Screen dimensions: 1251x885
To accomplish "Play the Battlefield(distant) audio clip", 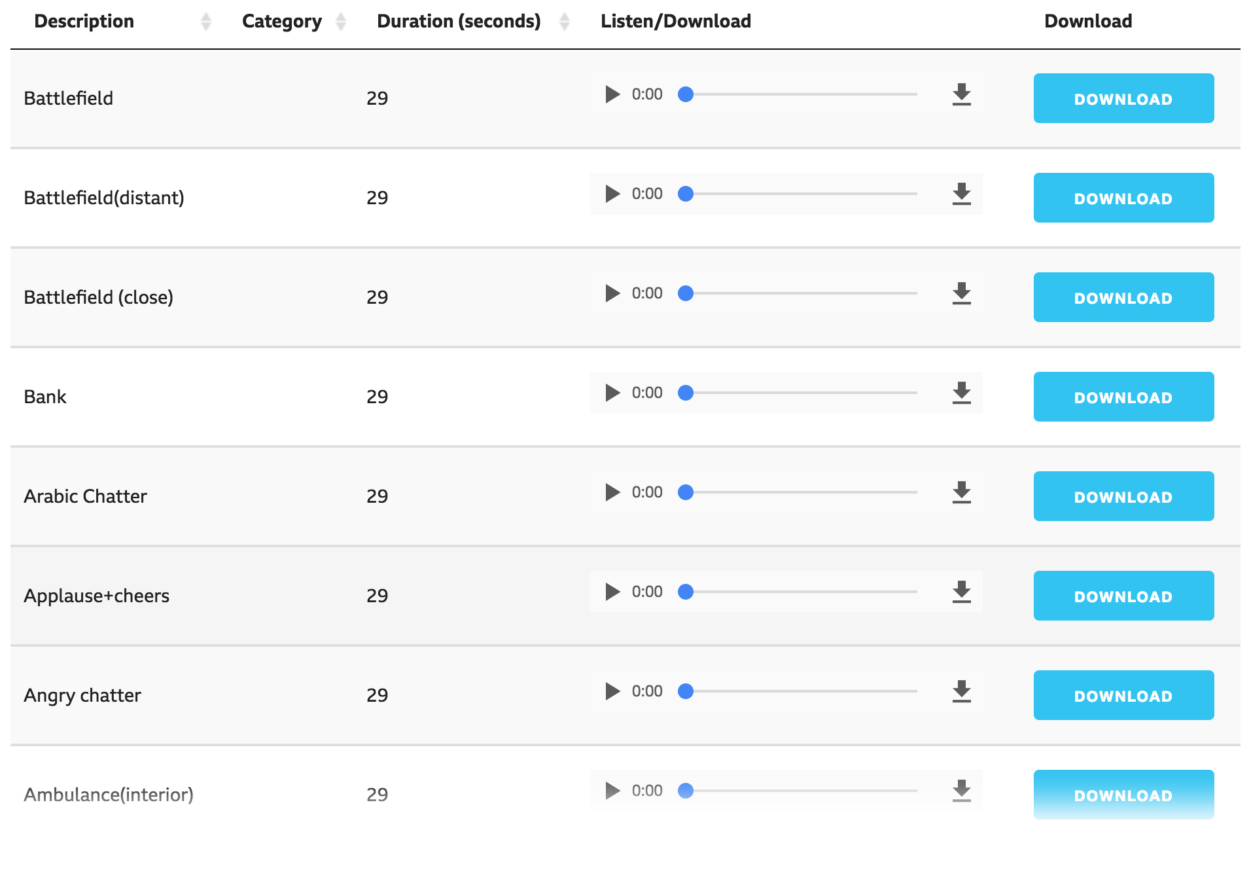I will point(612,194).
